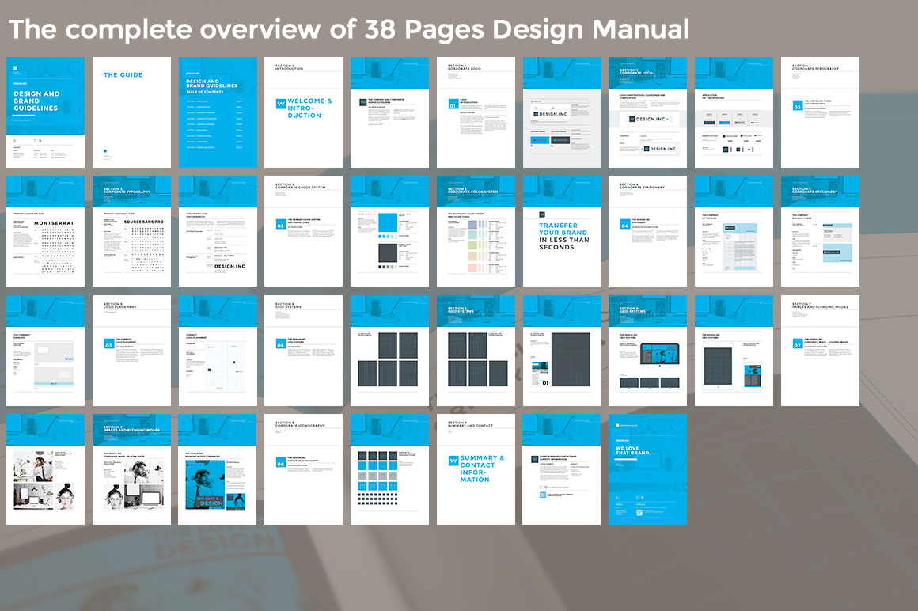Click the 04 badge on corporate stationery page
Viewport: 918px width, 611px height.
(x=625, y=224)
